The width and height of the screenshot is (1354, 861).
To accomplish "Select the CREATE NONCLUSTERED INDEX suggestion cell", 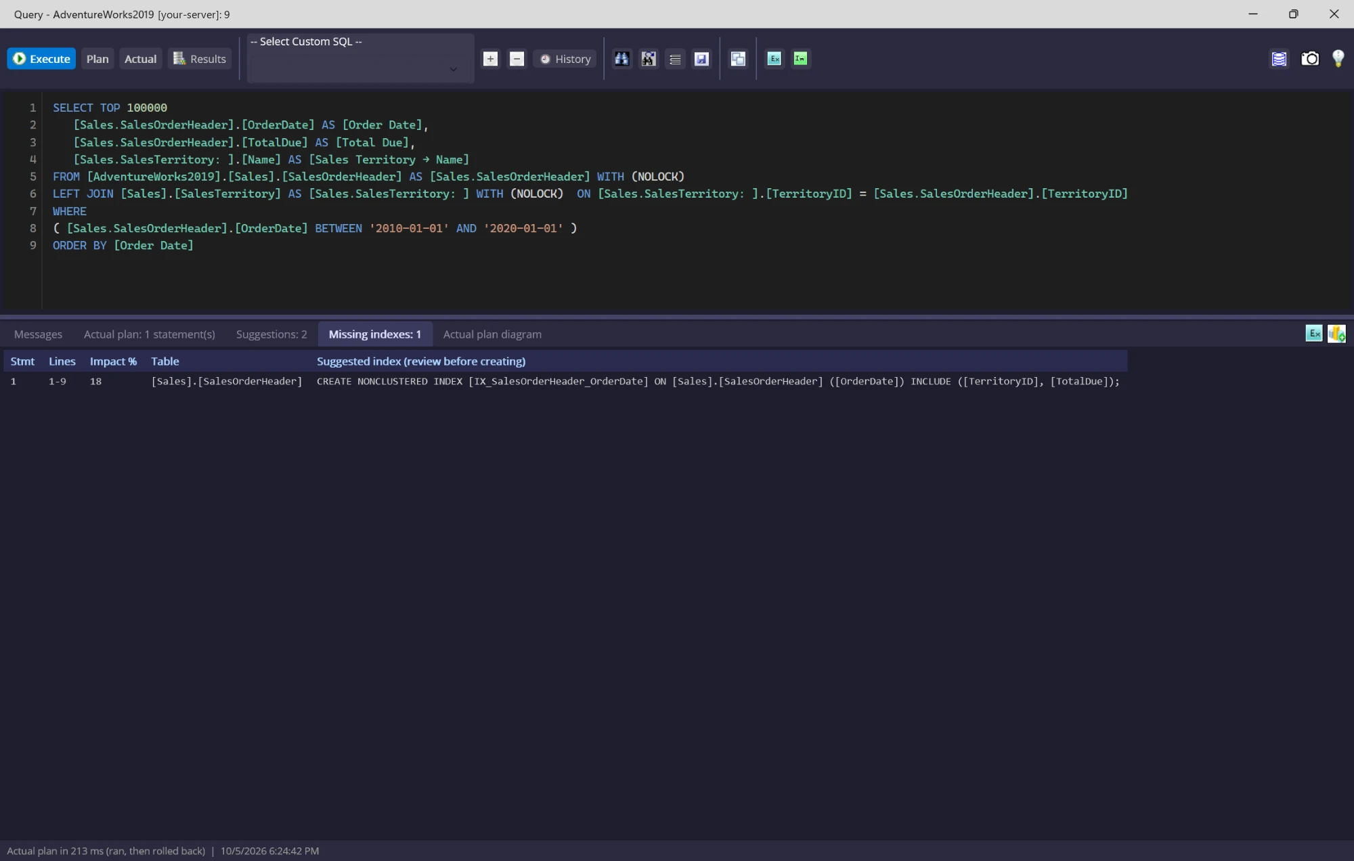I will (x=718, y=382).
